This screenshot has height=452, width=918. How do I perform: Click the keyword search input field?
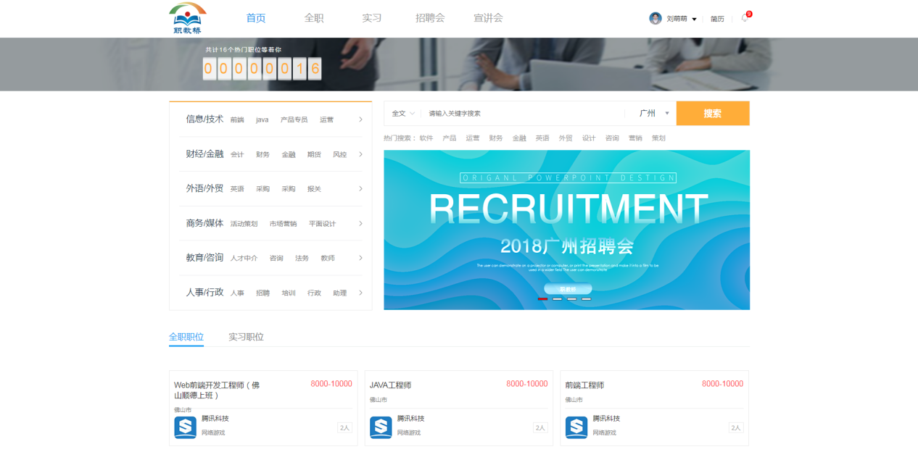(522, 114)
